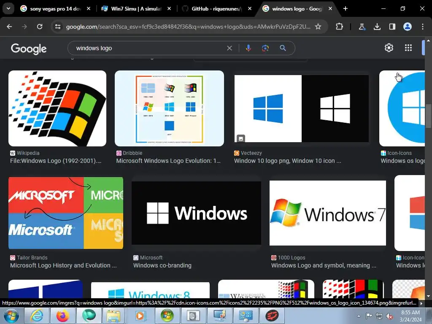Open Microsoft Logo History and Evolution link
432x324 pixels.
click(x=63, y=266)
